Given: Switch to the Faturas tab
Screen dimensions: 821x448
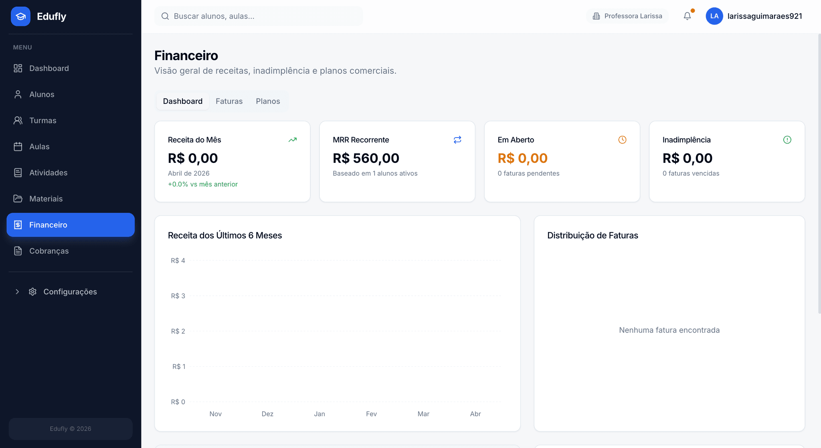Looking at the screenshot, I should point(229,101).
